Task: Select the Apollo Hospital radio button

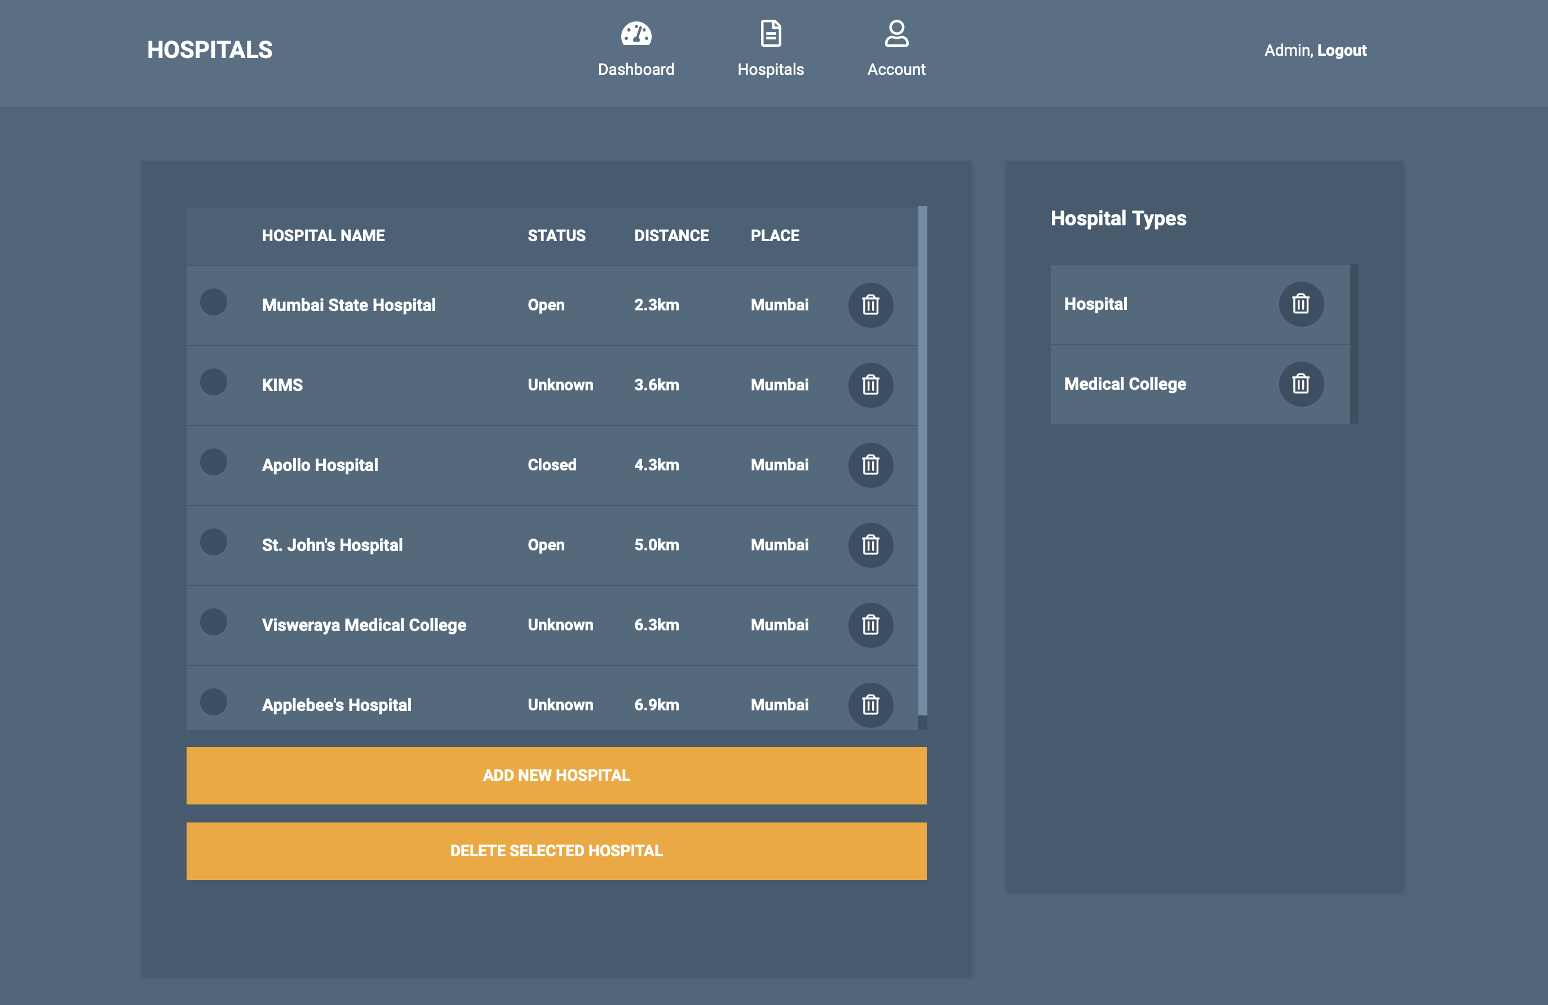Action: 213,462
